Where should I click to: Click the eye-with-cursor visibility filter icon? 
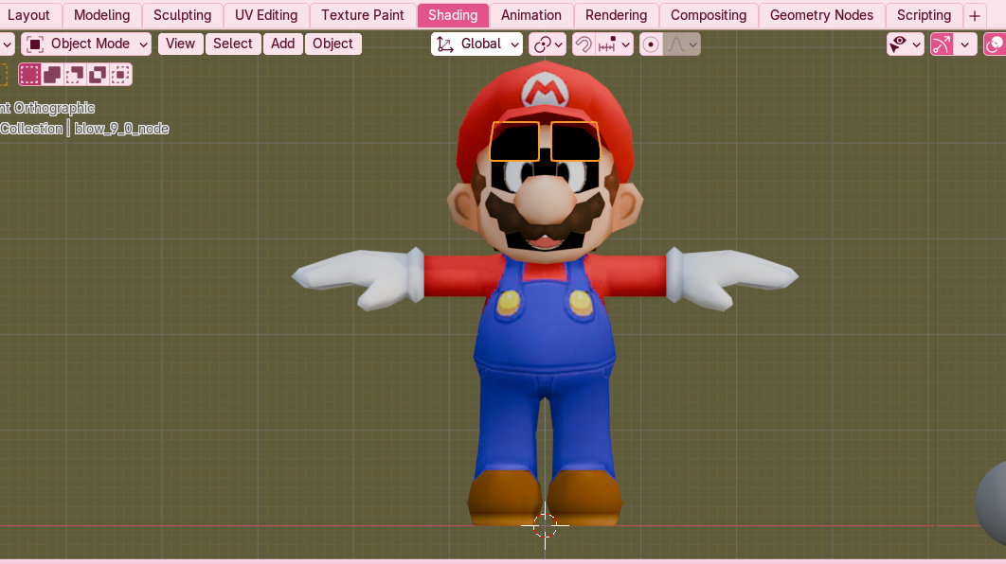click(x=898, y=44)
